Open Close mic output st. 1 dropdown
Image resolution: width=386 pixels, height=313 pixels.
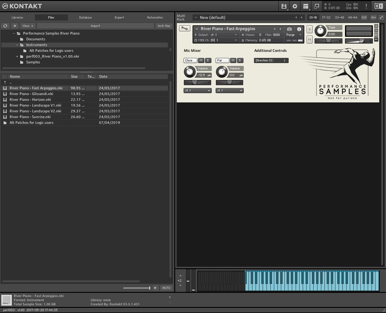pyautogui.click(x=197, y=91)
